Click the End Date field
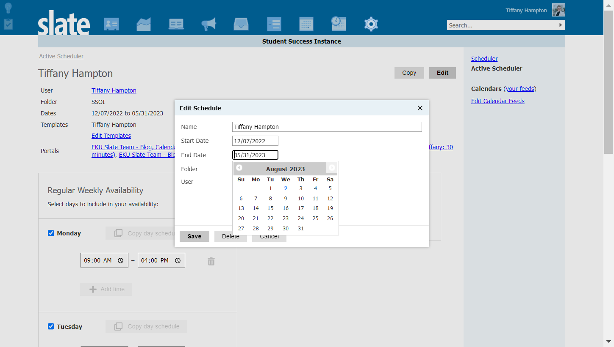Image resolution: width=614 pixels, height=347 pixels. click(255, 155)
